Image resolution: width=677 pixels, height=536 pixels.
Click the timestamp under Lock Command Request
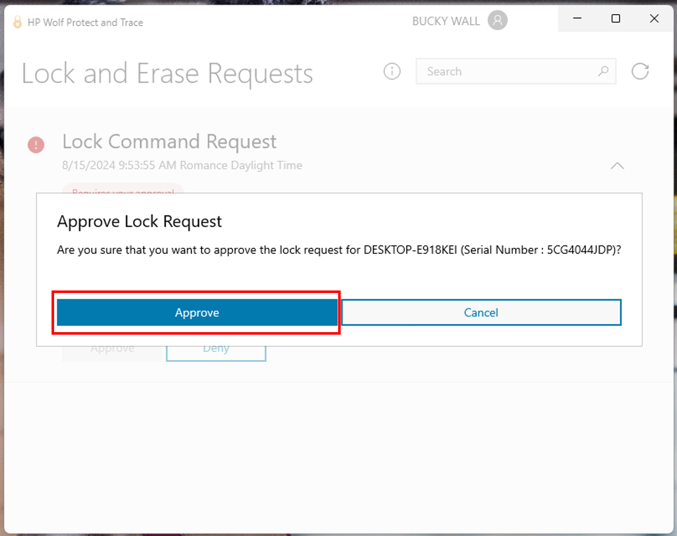[182, 165]
